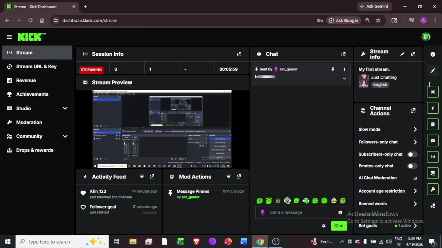
Task: Click Afin_123 in the Activity Feed
Action: [x=98, y=191]
